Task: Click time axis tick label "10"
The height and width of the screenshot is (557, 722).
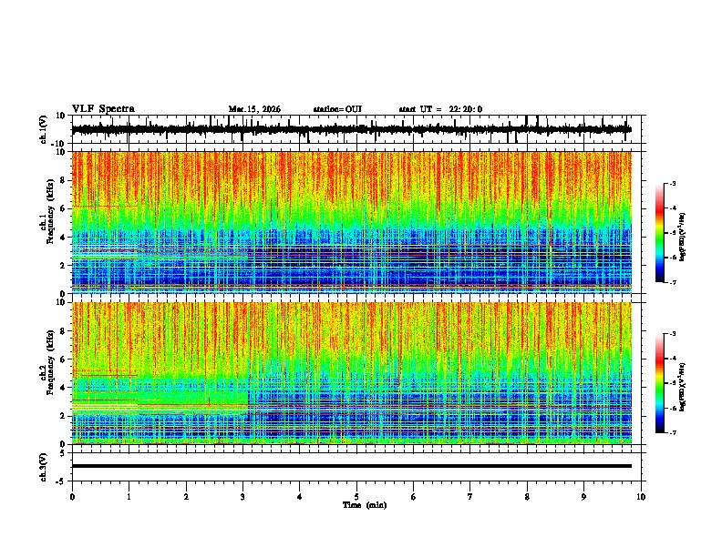Action: pyautogui.click(x=641, y=497)
